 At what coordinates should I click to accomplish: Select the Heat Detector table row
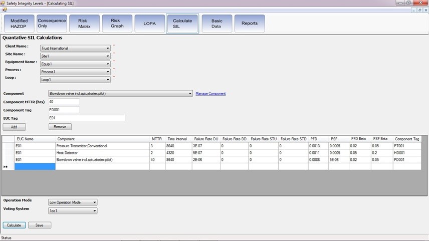[x=100, y=153]
